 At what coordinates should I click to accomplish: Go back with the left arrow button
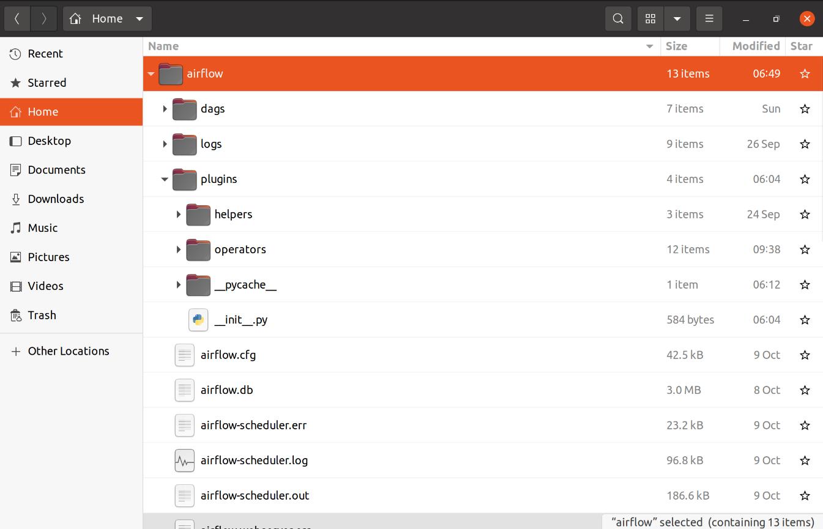[x=17, y=18]
